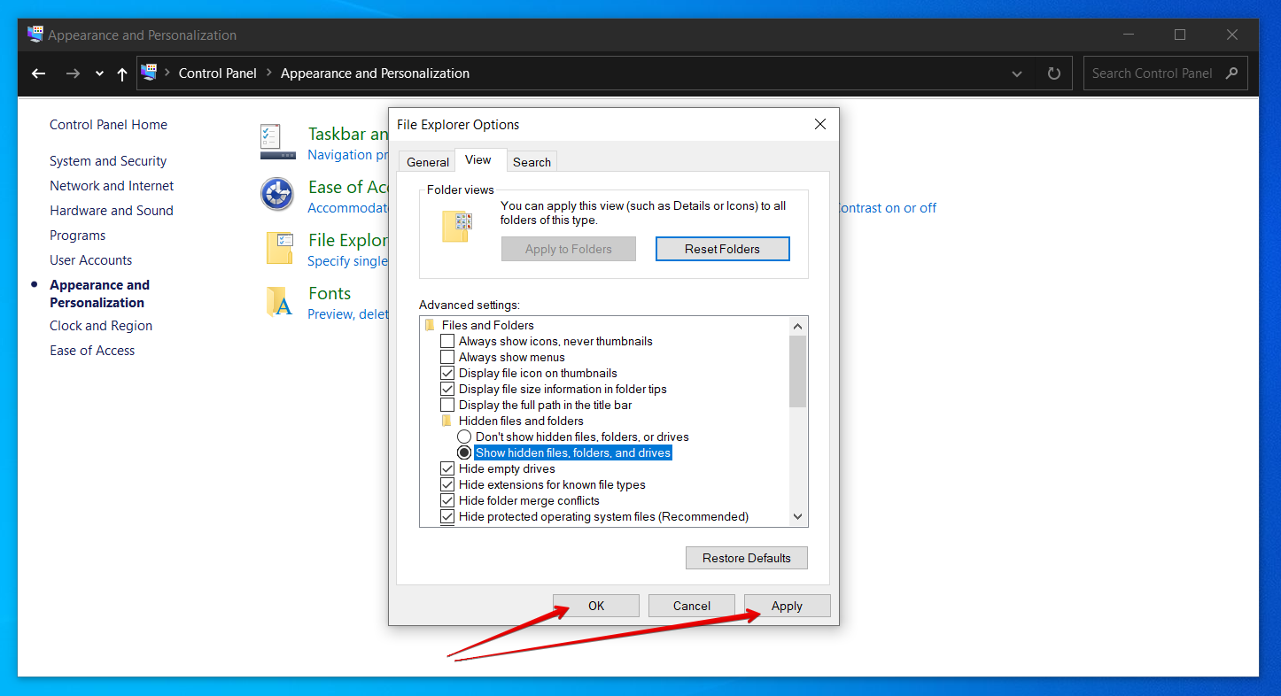The height and width of the screenshot is (696, 1281).
Task: Uncheck Display file size information in folder tips
Action: pos(447,389)
